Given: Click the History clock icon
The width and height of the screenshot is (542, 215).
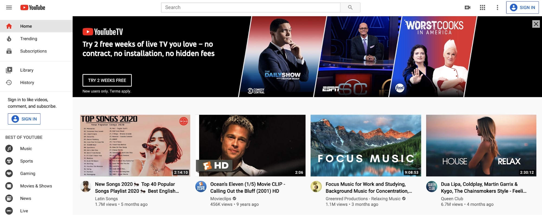Looking at the screenshot, I should pyautogui.click(x=9, y=82).
